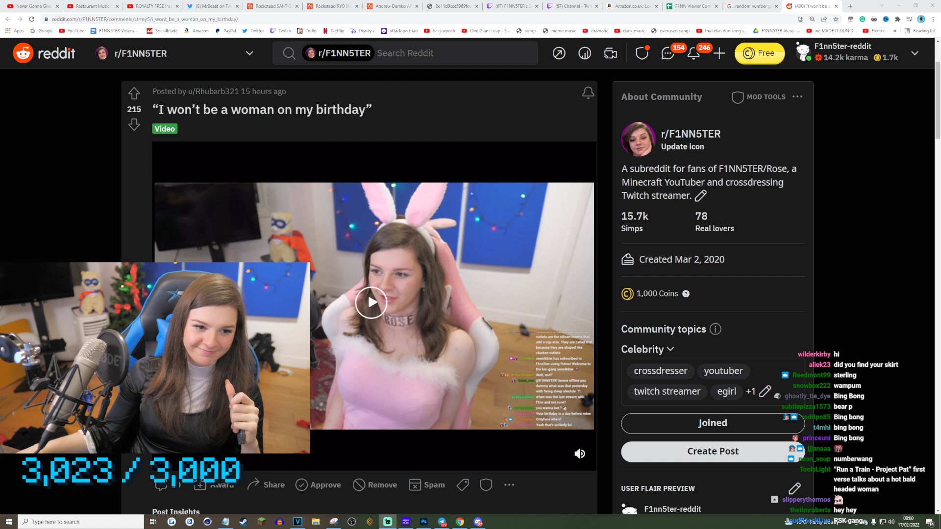Click Update Icon link
Image resolution: width=941 pixels, height=529 pixels.
(682, 146)
